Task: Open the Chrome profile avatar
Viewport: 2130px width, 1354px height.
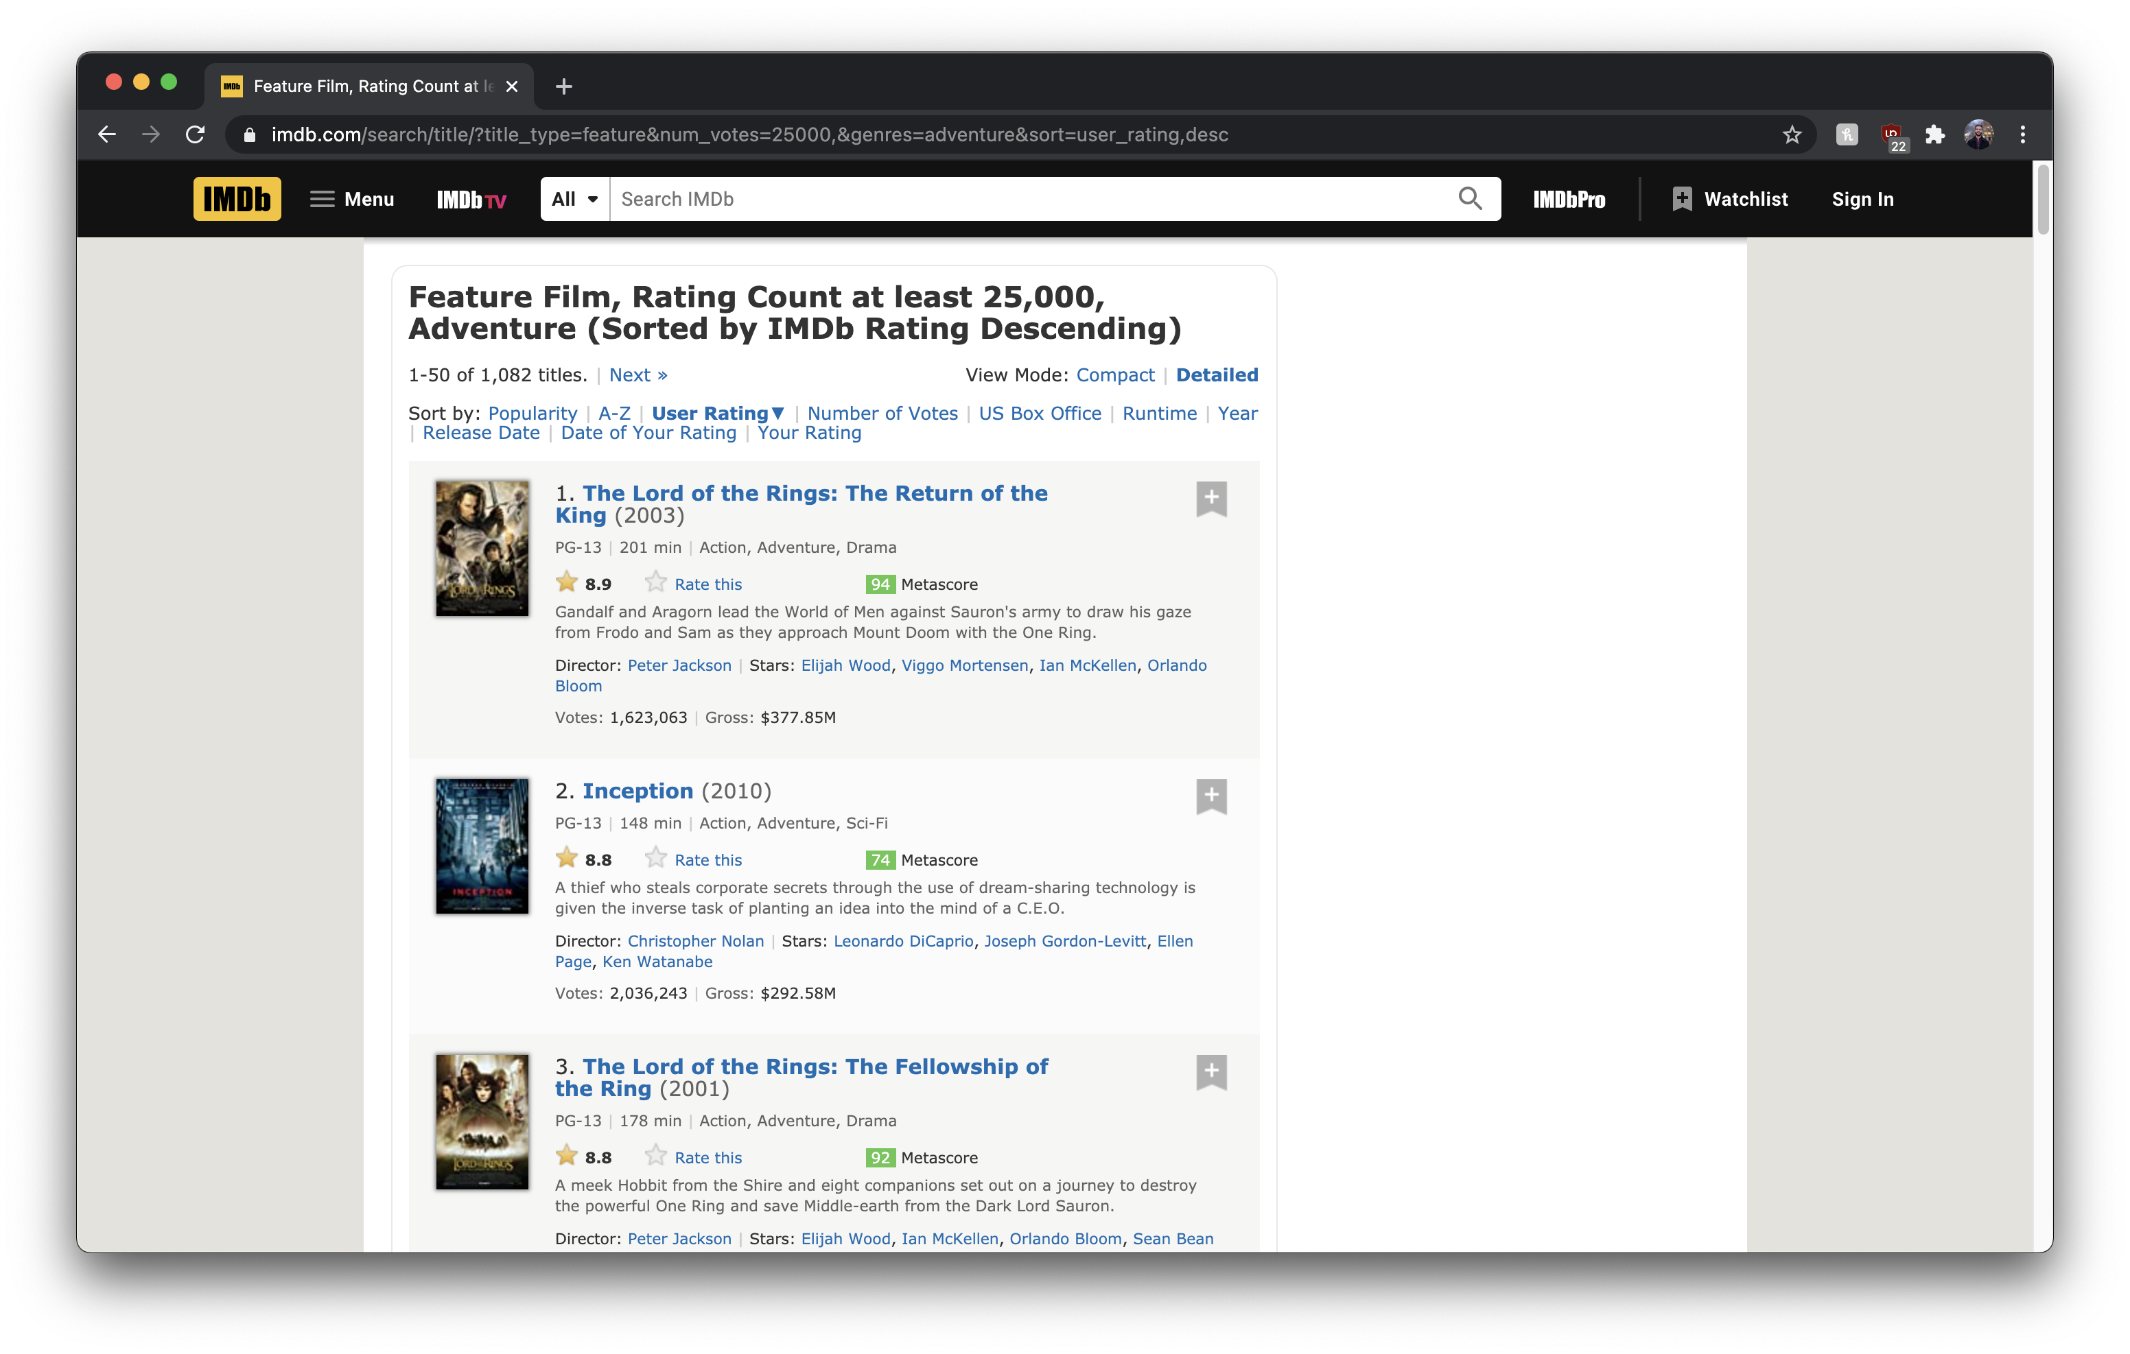Action: pos(1979,134)
